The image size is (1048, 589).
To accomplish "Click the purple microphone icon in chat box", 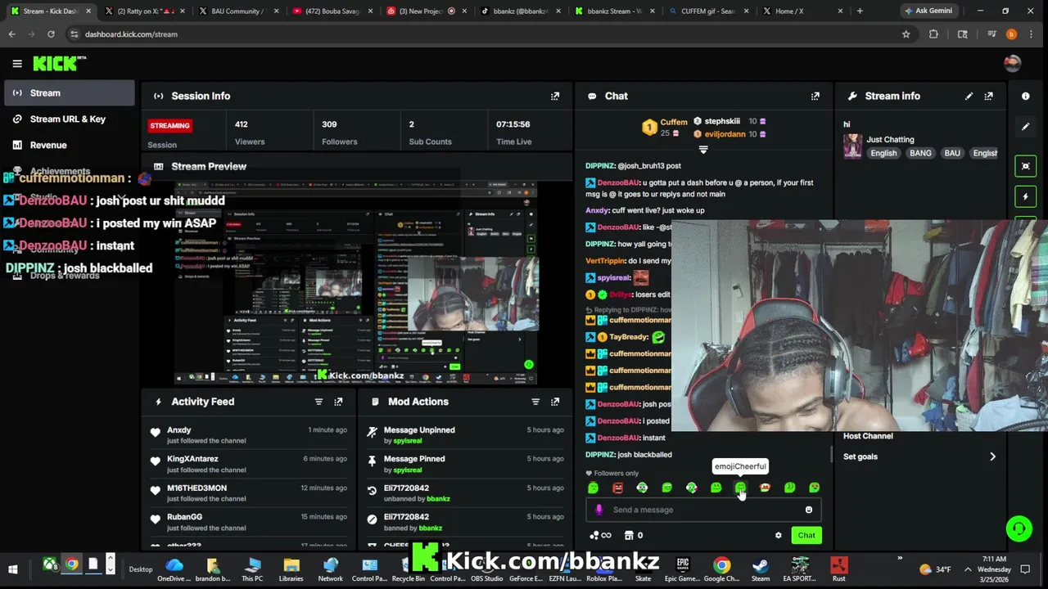I will [x=599, y=510].
